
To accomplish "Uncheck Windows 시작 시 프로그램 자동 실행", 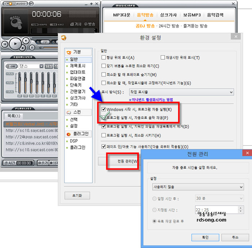I will pos(104,109).
